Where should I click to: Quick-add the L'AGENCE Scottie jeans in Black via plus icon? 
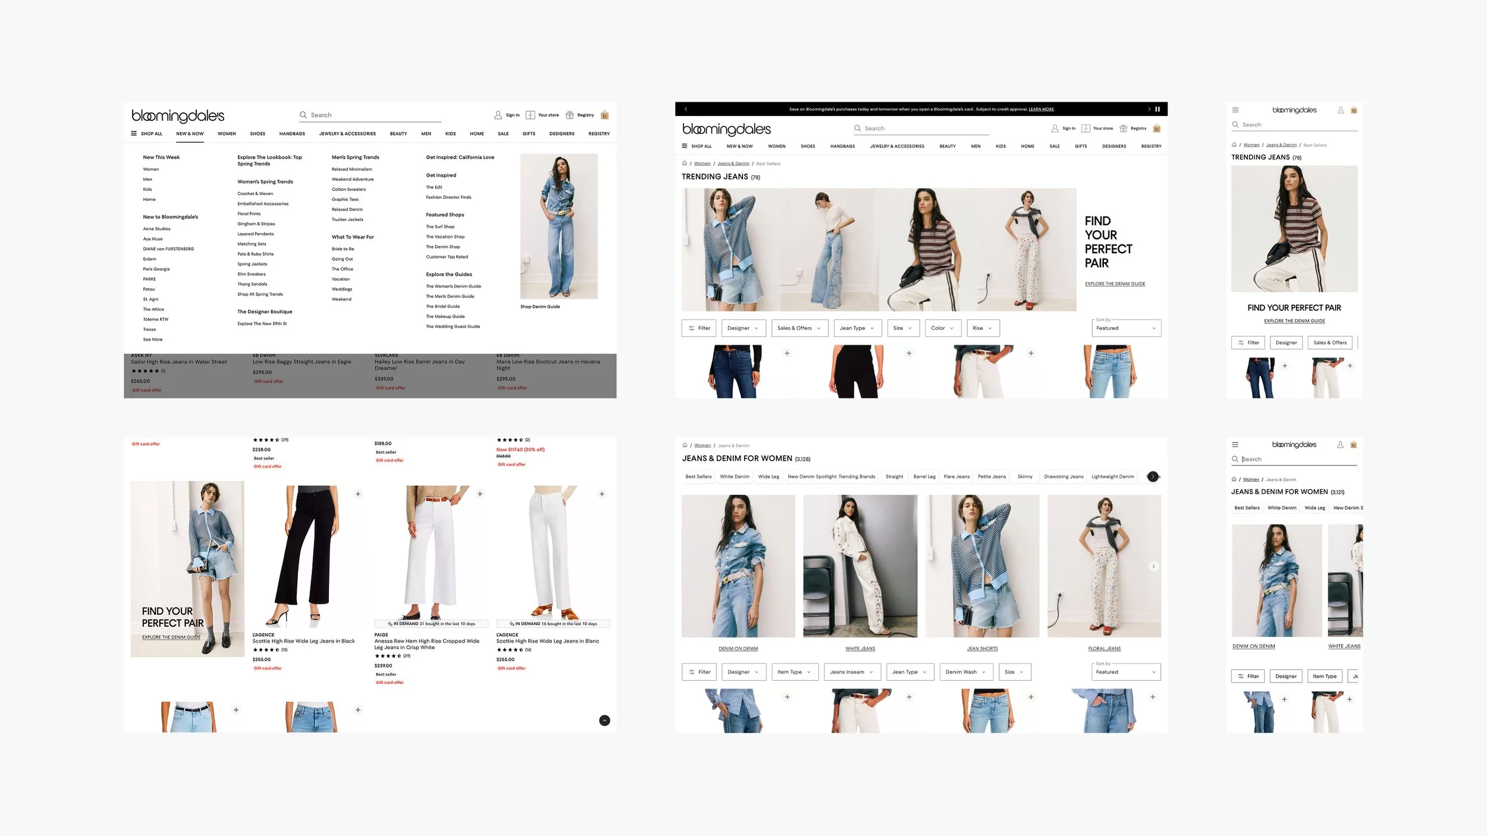coord(358,494)
